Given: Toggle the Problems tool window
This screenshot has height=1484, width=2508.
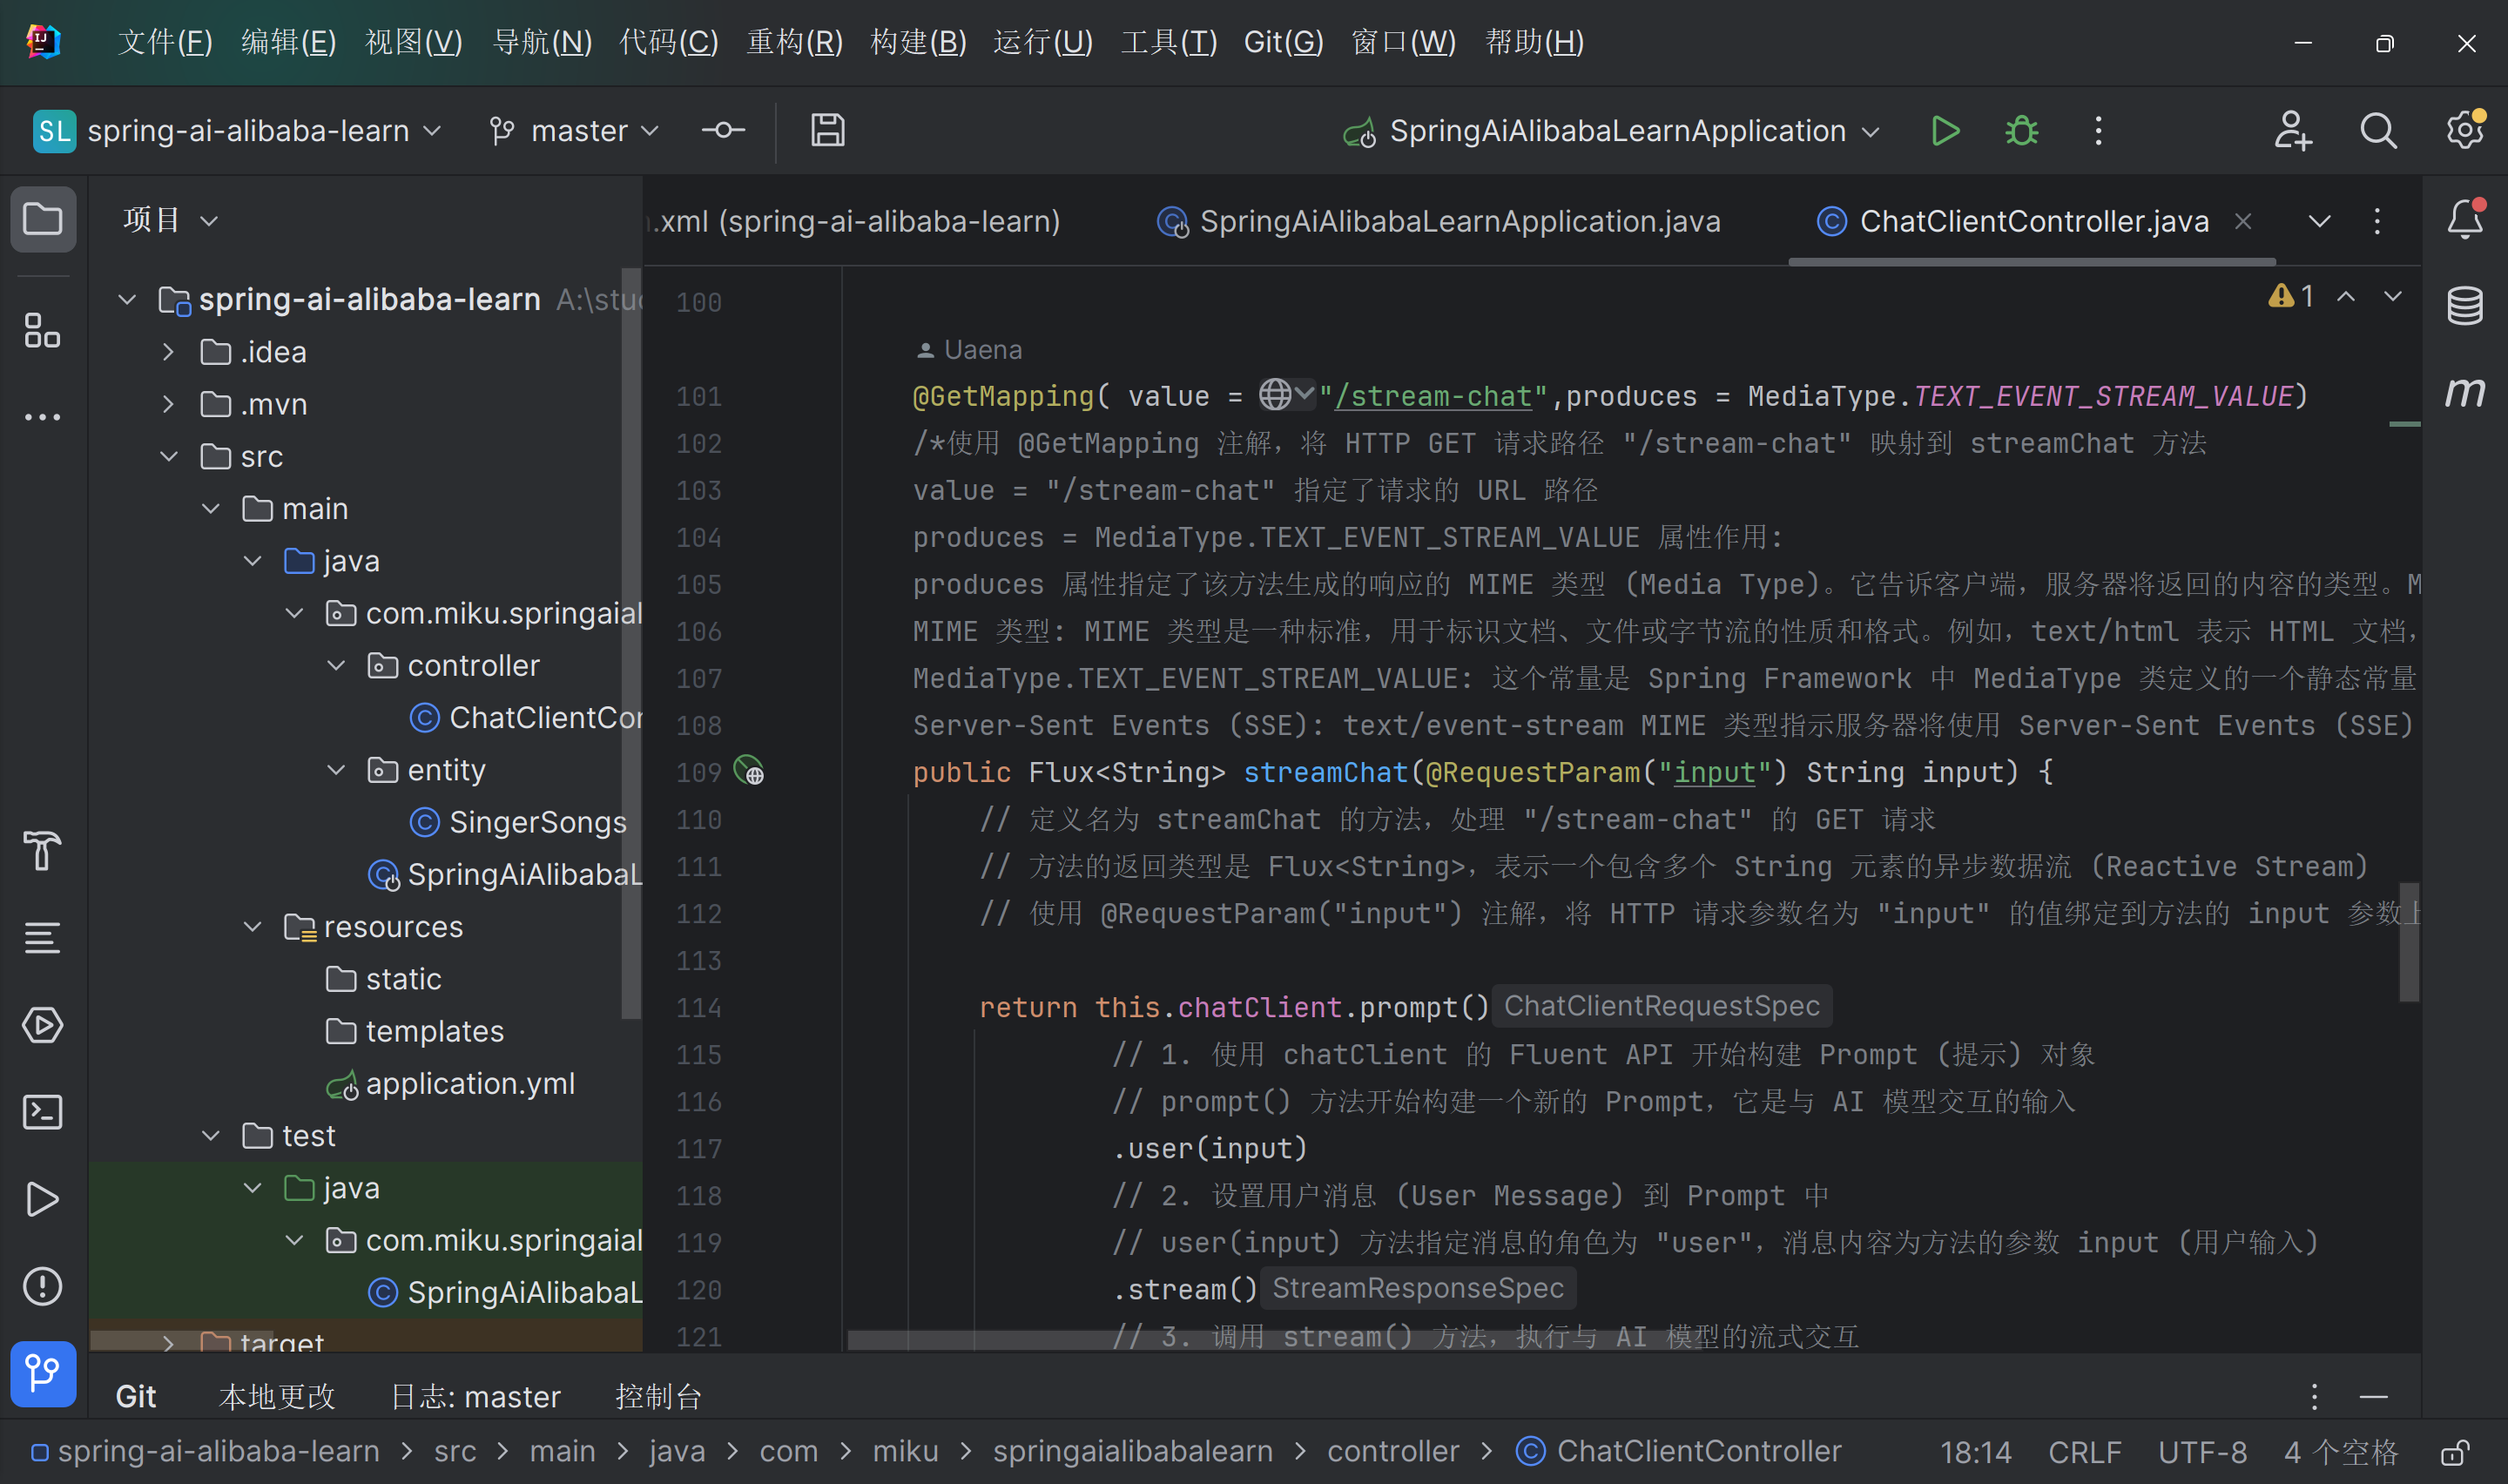Looking at the screenshot, I should click(x=42, y=1286).
